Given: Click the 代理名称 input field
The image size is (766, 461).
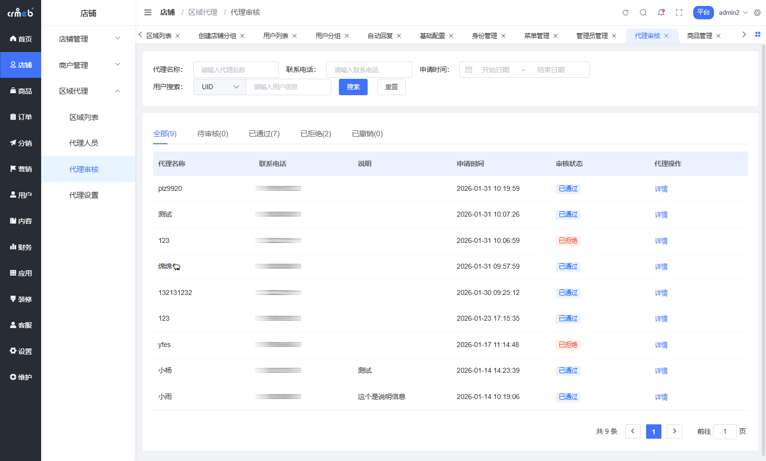Looking at the screenshot, I should pos(236,70).
